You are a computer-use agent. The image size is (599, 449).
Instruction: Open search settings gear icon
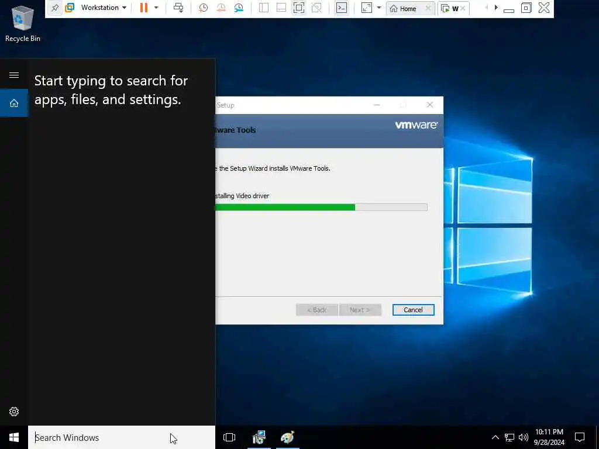tap(14, 412)
